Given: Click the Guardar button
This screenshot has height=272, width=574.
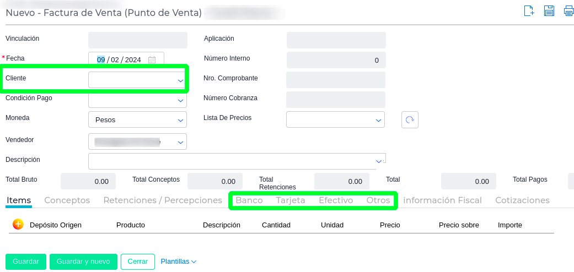Looking at the screenshot, I should 26,262.
